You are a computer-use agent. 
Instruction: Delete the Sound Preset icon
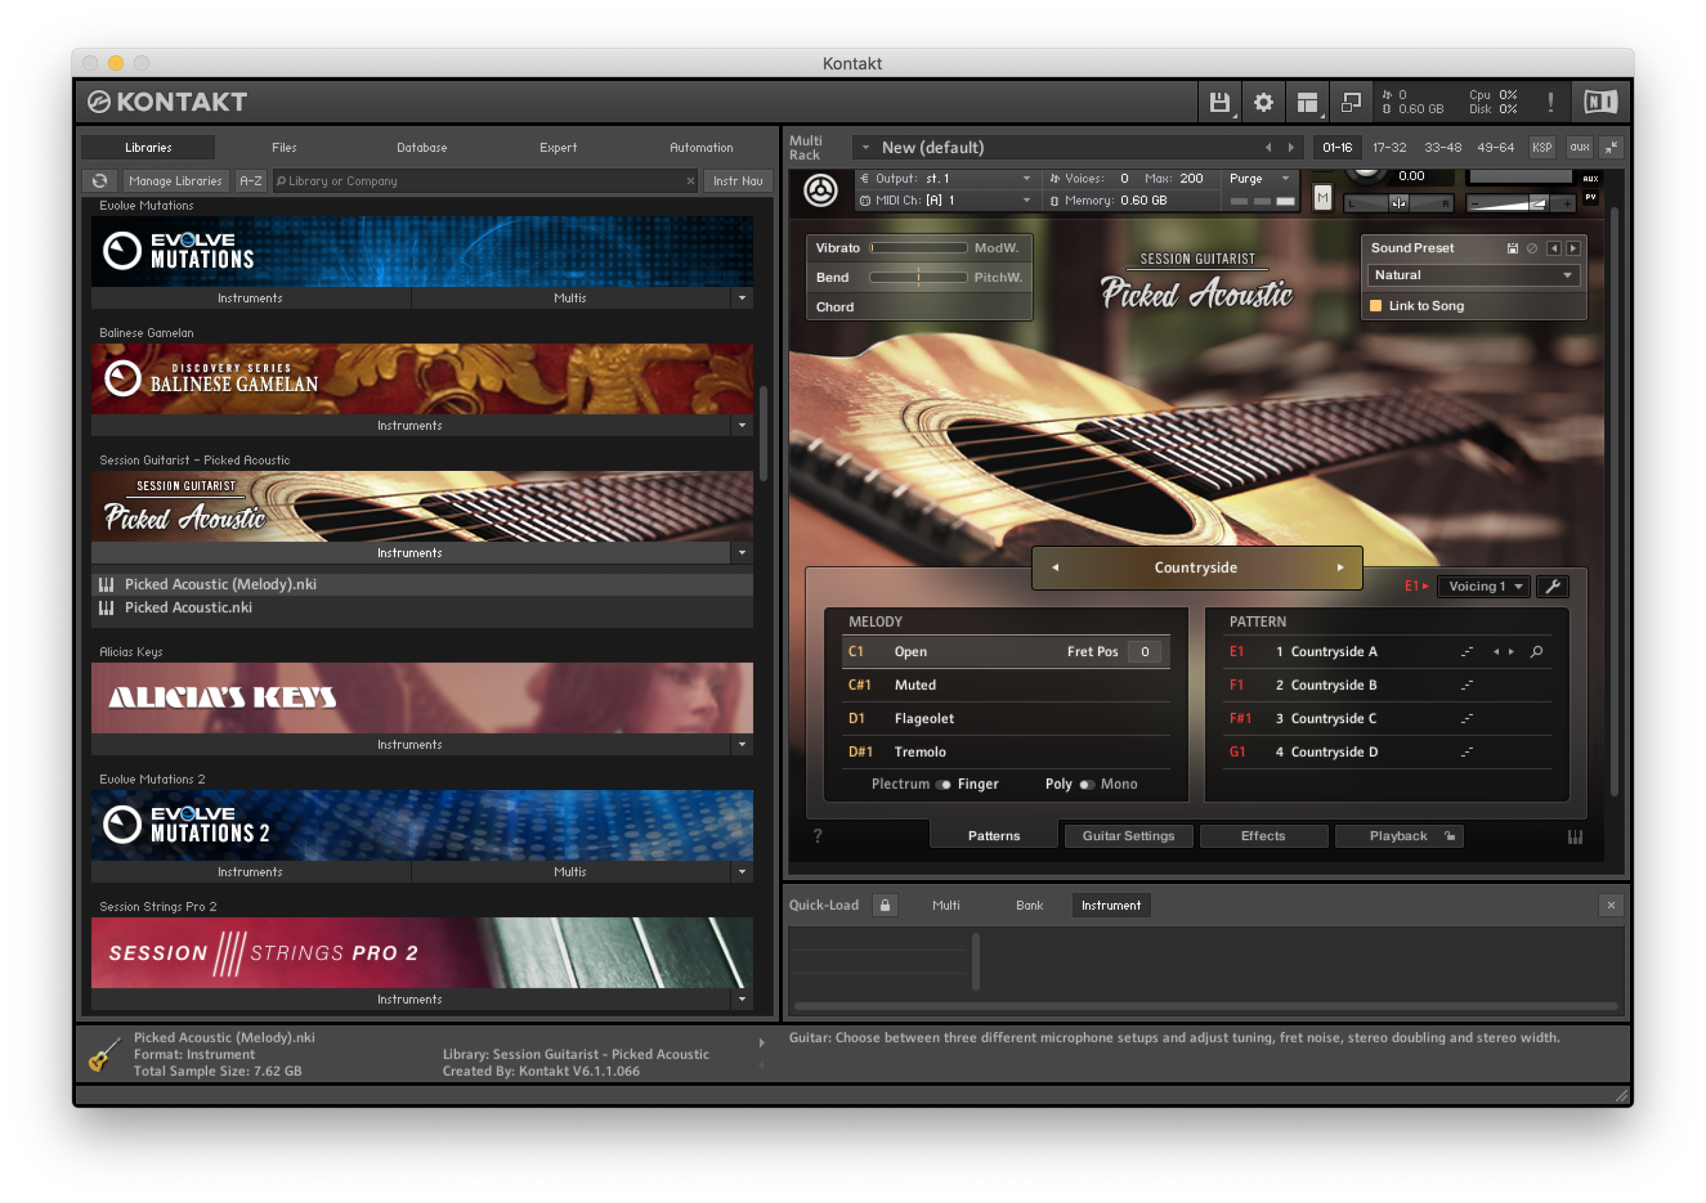point(1531,248)
